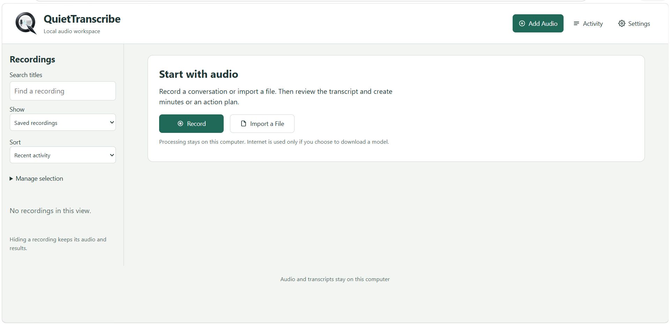Click the file icon in Import a File
670x324 pixels.
(x=244, y=123)
